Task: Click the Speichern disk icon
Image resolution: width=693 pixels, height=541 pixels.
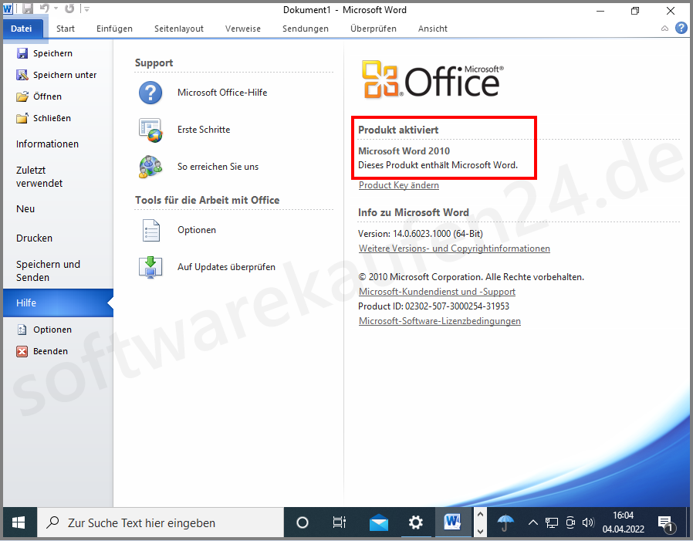Action: pos(22,53)
